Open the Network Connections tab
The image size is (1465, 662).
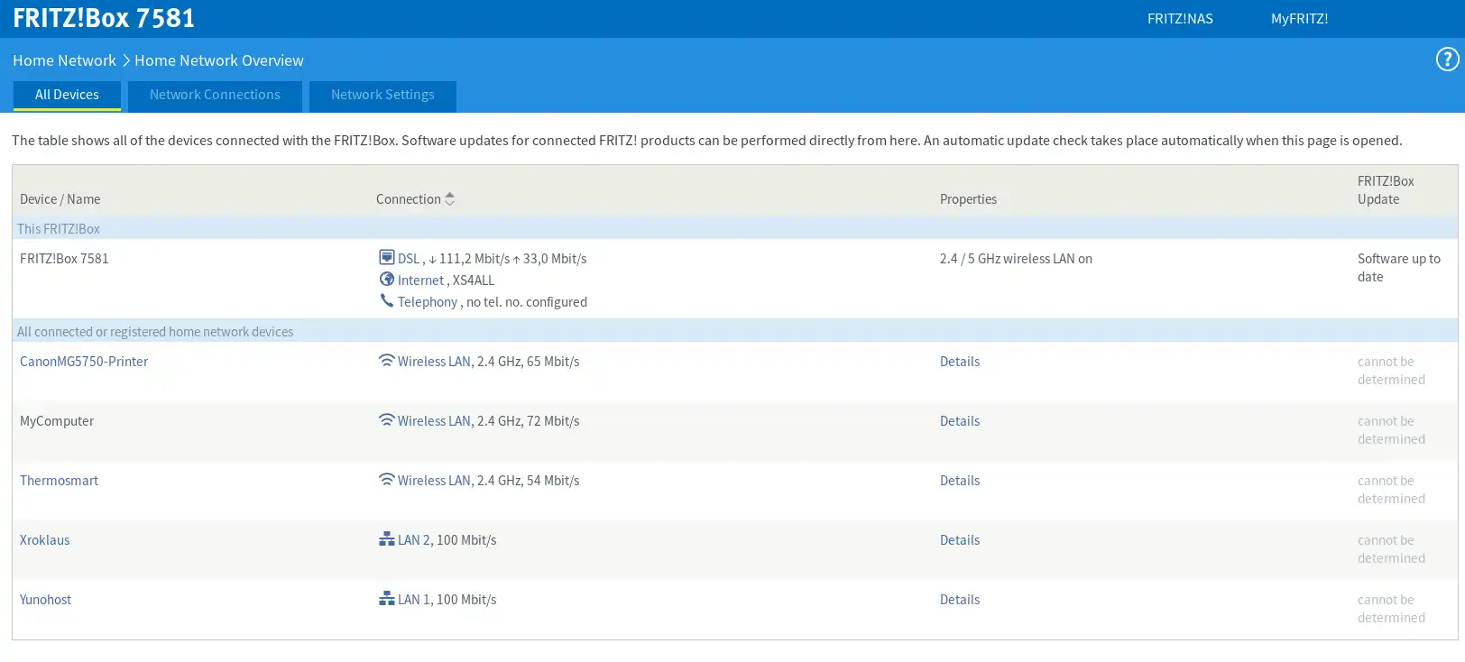click(215, 95)
